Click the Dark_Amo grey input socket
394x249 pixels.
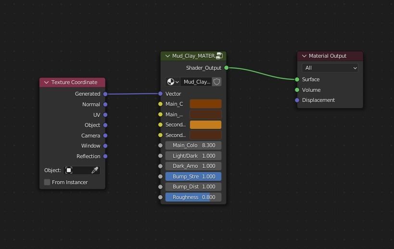click(x=160, y=166)
